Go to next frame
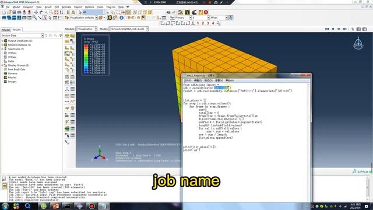 click(339, 29)
